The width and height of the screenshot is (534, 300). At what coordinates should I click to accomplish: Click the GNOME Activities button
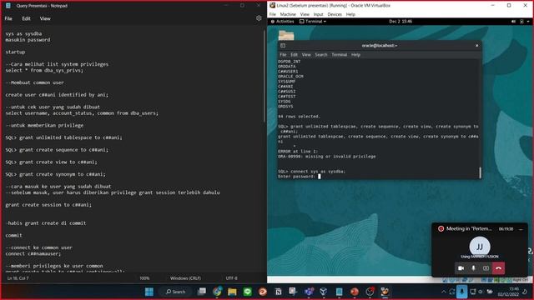(283, 22)
